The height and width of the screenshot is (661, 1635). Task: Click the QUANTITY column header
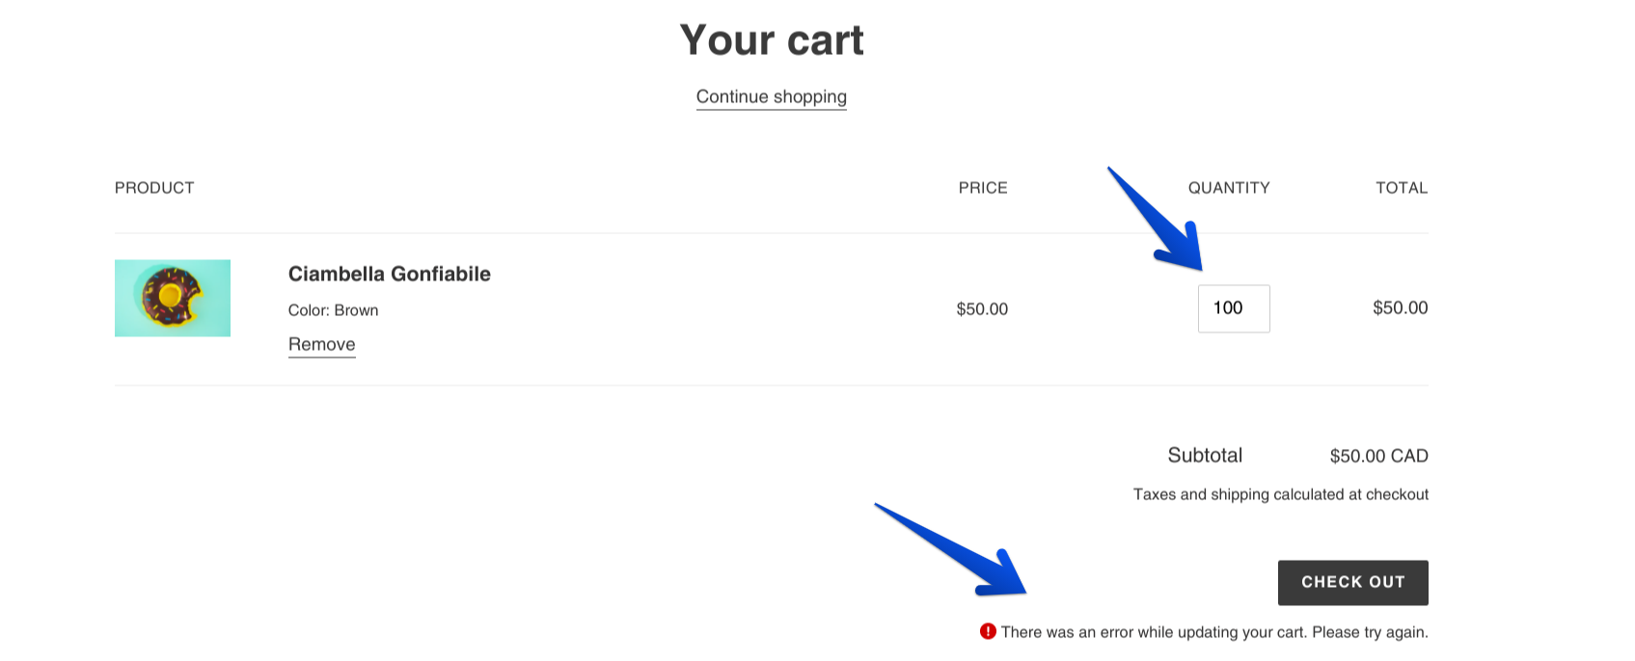pyautogui.click(x=1228, y=188)
